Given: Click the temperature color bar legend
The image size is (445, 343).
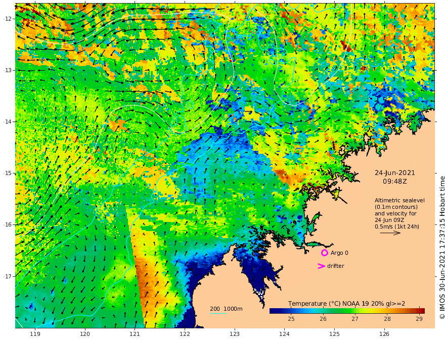Looking at the screenshot, I should coord(347,311).
